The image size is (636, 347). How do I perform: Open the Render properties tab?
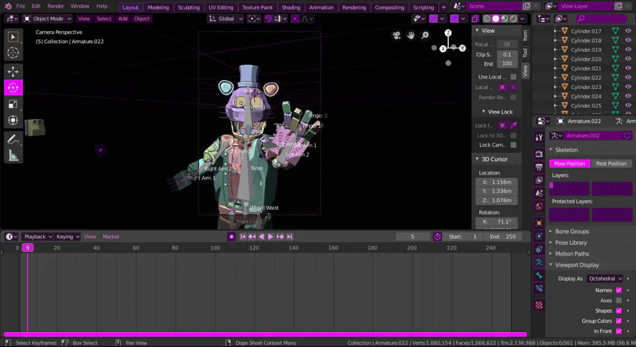pos(539,154)
